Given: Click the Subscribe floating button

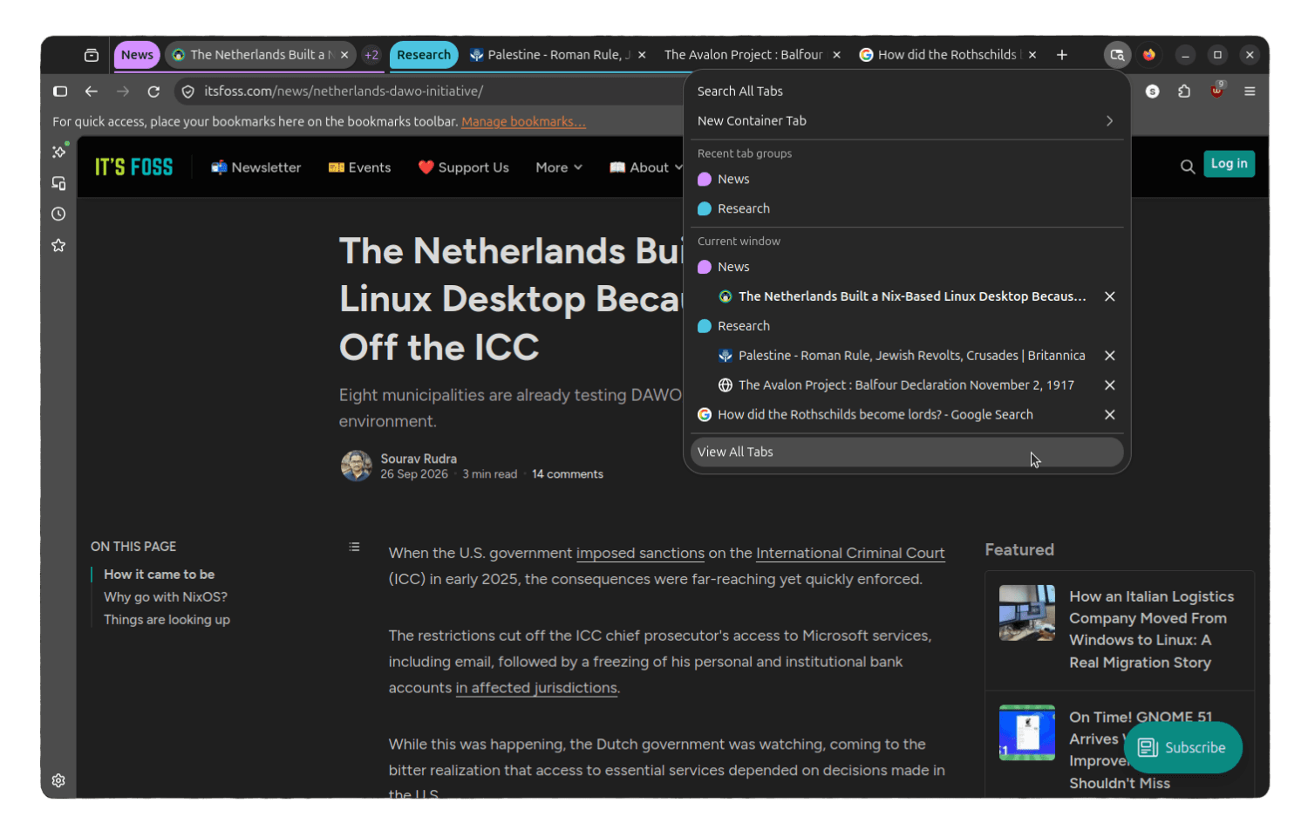Looking at the screenshot, I should (1182, 748).
